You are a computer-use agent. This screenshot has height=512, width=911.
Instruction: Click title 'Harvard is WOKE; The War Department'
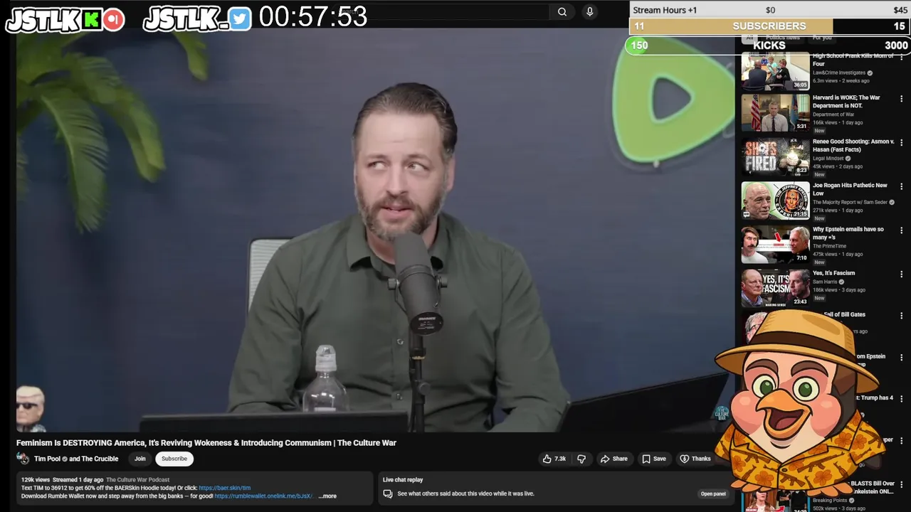846,102
